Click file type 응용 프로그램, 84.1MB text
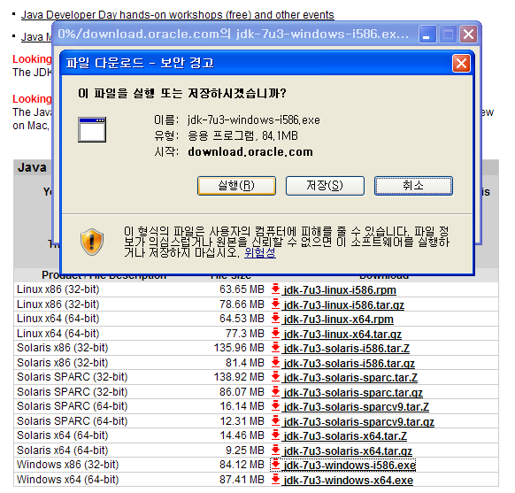 [242, 136]
